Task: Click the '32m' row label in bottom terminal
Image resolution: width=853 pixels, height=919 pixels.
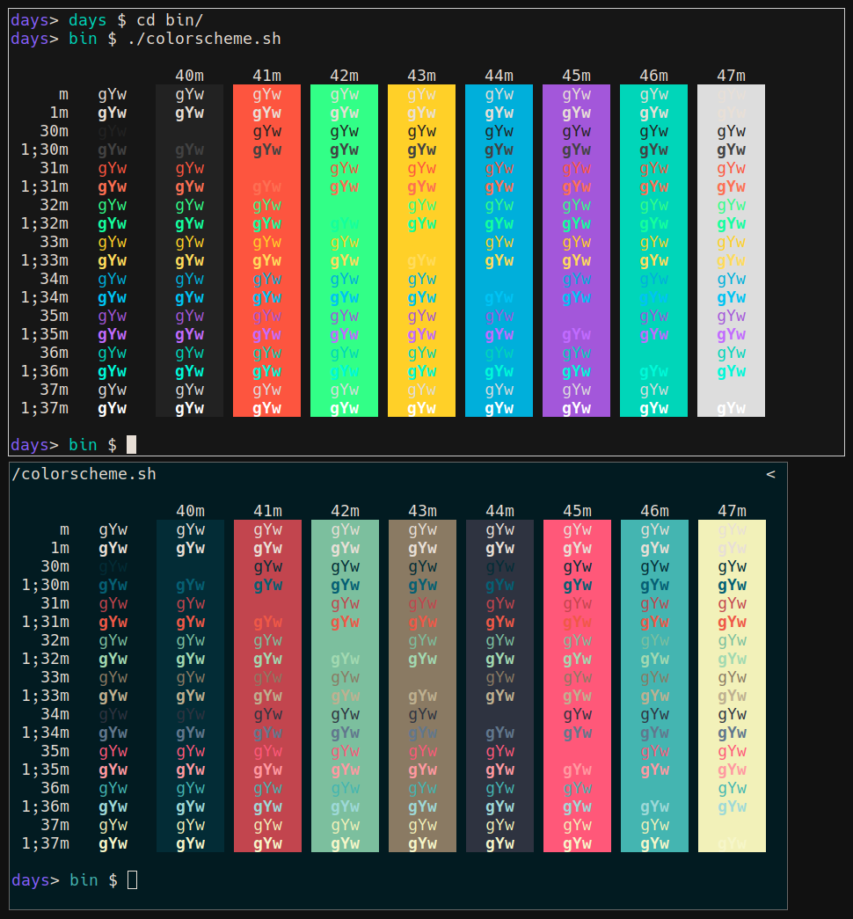Action: point(55,640)
